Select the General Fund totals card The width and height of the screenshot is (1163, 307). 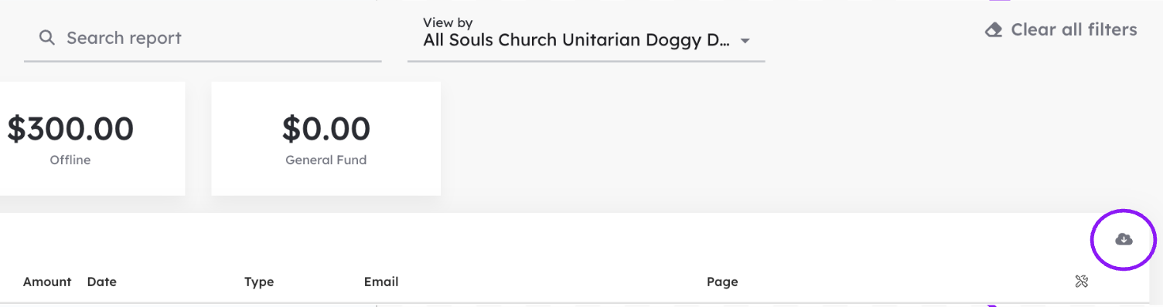click(x=326, y=138)
